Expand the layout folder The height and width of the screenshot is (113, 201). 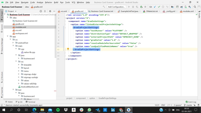point(19,68)
